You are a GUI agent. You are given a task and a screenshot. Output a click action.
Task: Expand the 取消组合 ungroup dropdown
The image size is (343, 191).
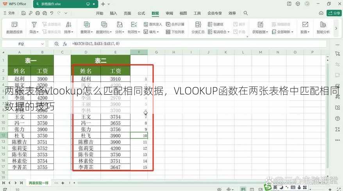(229, 32)
